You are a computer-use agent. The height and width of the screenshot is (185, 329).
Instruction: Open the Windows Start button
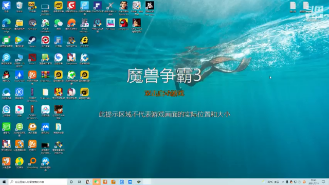point(4,182)
